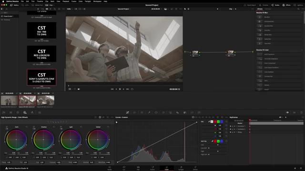The width and height of the screenshot is (305, 171).
Task: Open the keyframes All dropdown
Action: click(x=281, y=117)
